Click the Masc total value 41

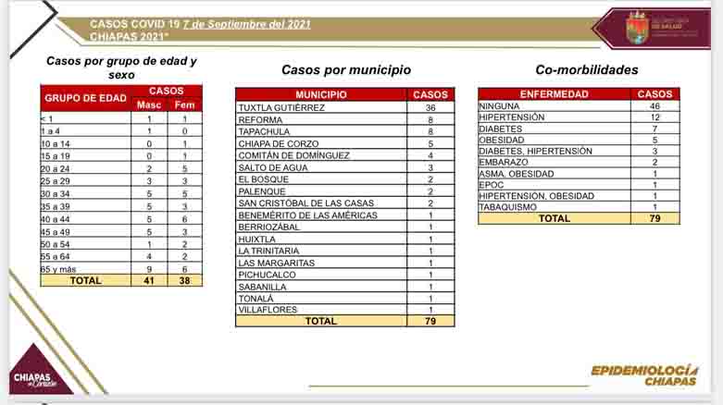pyautogui.click(x=149, y=280)
